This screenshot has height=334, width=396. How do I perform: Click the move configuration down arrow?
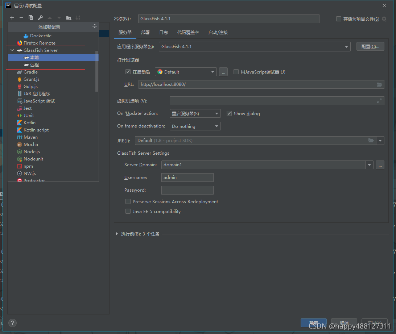[59, 18]
